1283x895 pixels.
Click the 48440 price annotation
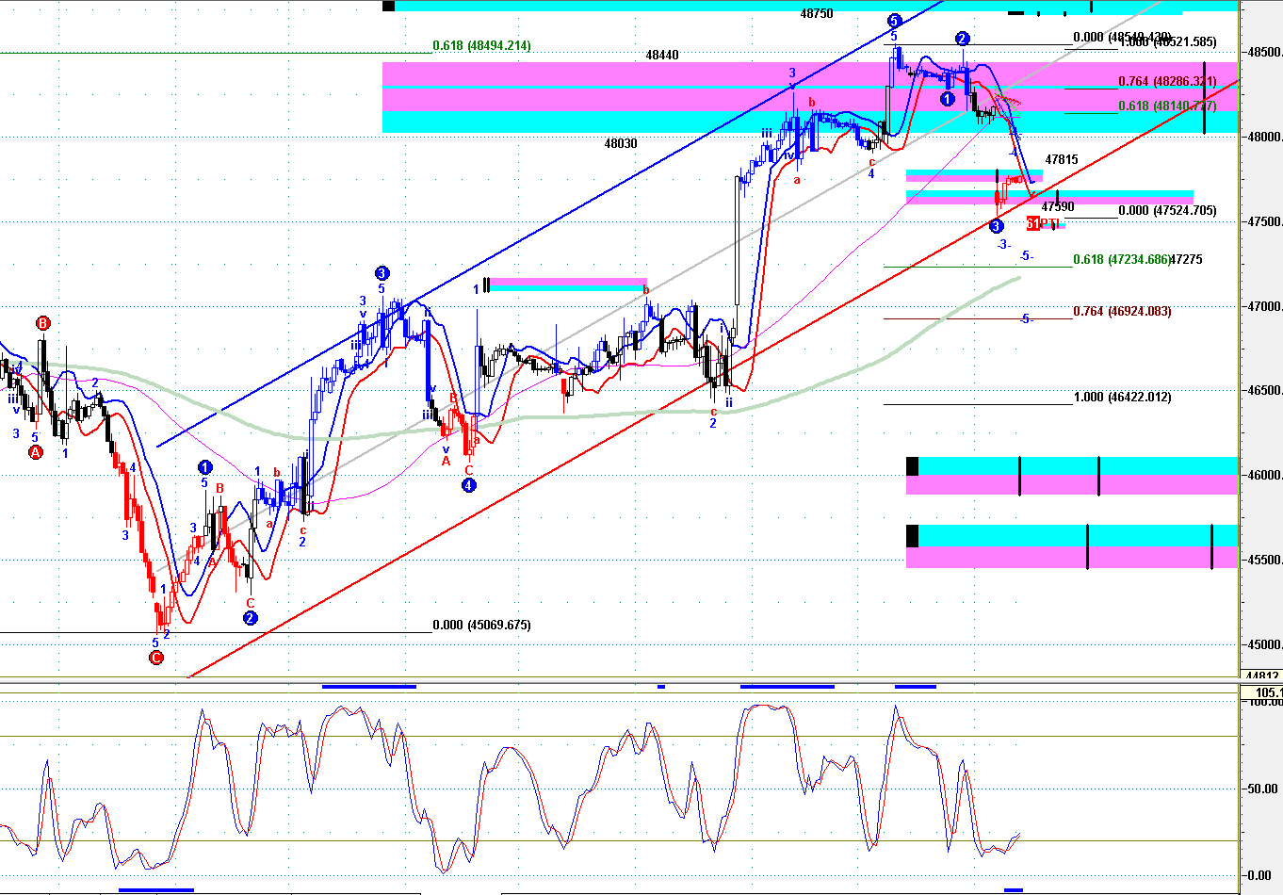[662, 56]
